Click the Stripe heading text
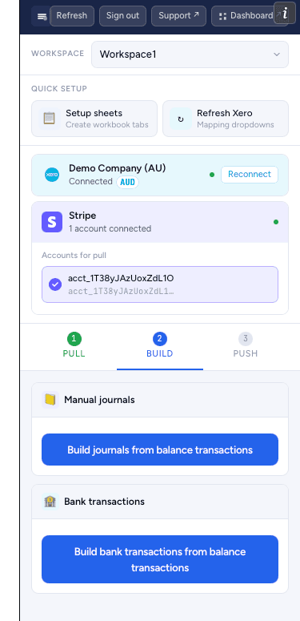Image resolution: width=300 pixels, height=621 pixels. pos(82,216)
